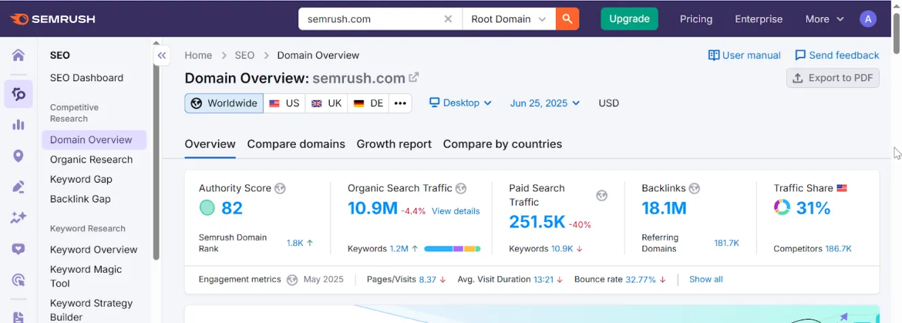Click the sidebar vertical scrollbar

(156, 163)
